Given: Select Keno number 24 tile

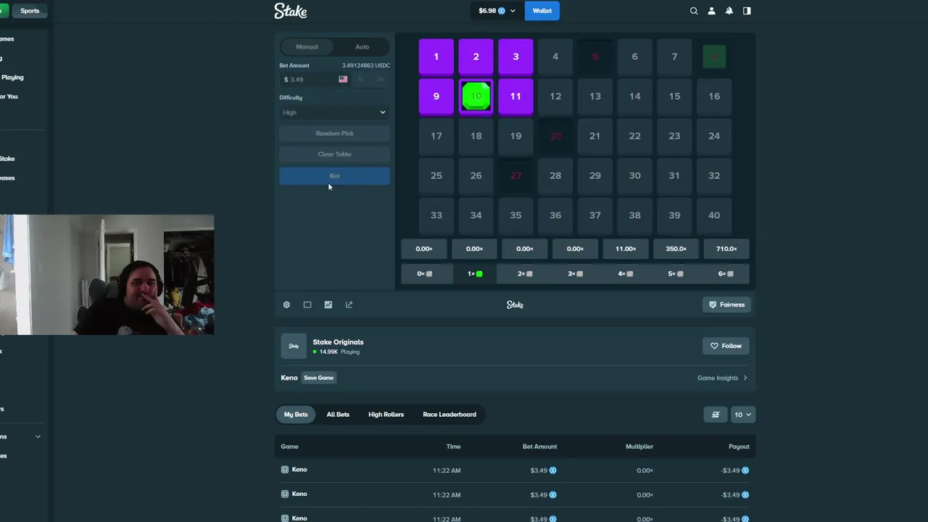Looking at the screenshot, I should click(714, 136).
